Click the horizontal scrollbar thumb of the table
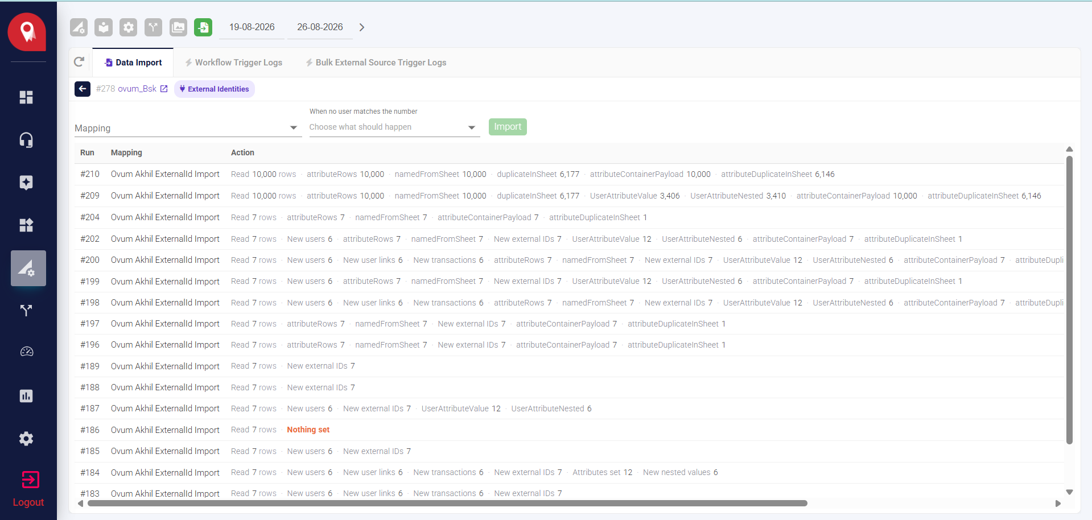Screen dimensions: 1092x520 click(x=447, y=503)
